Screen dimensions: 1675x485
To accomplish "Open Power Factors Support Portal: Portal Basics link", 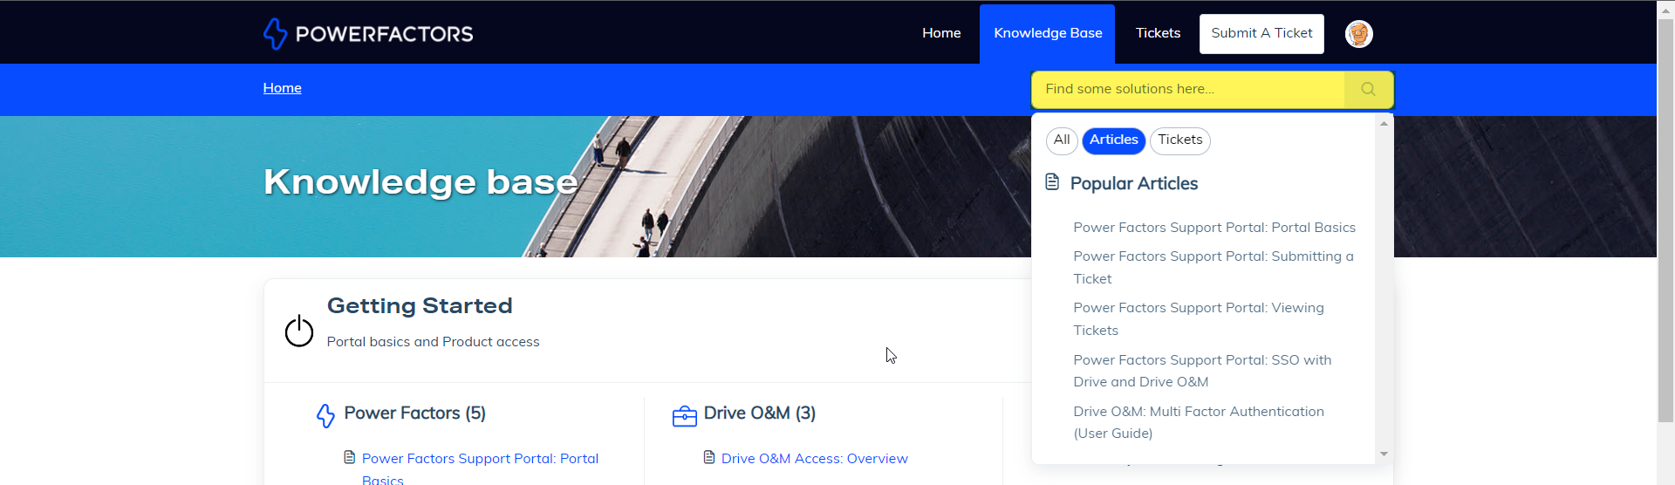I will 480,469.
